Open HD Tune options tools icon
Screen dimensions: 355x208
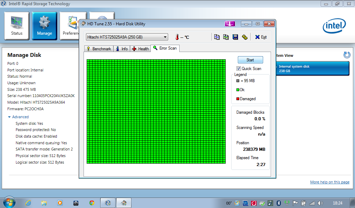pos(244,37)
